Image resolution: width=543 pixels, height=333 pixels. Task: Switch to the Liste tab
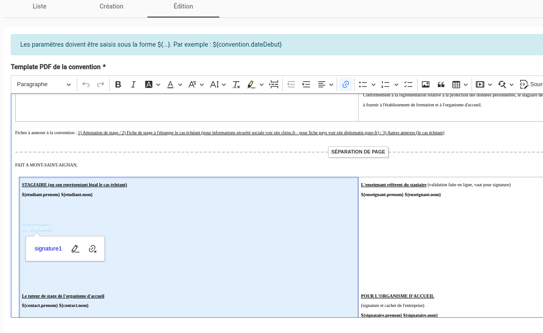[40, 6]
